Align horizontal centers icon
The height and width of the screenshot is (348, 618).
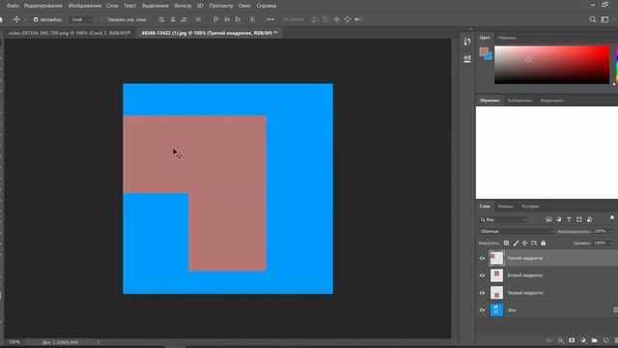pos(173,19)
